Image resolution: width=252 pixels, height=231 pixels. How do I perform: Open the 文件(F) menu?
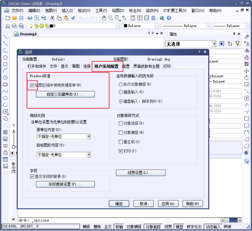[17, 10]
